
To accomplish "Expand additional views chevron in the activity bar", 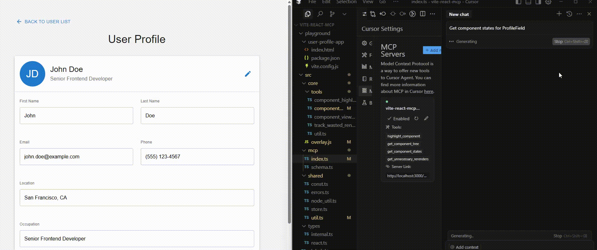I will [344, 14].
